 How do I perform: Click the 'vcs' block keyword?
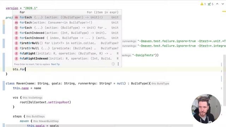(x=16, y=97)
